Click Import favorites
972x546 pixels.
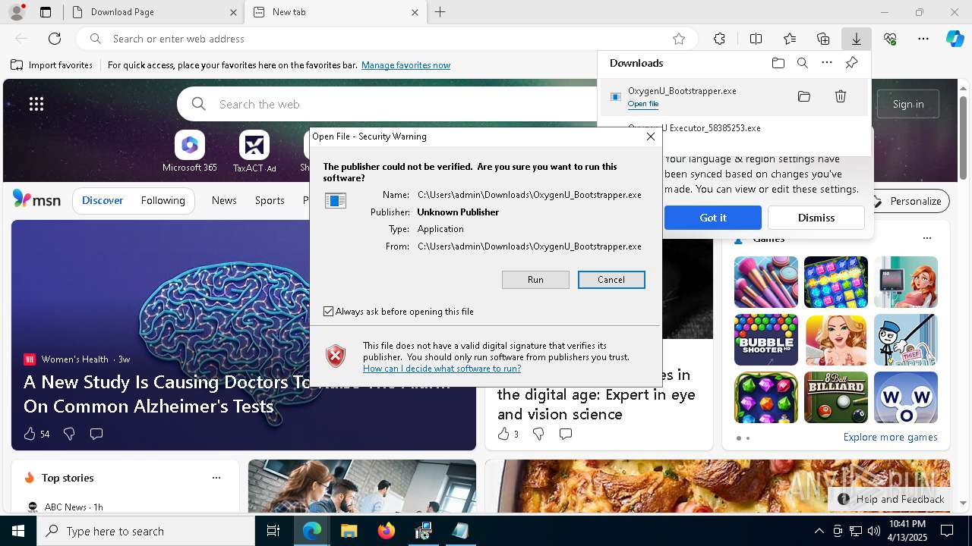(x=52, y=65)
